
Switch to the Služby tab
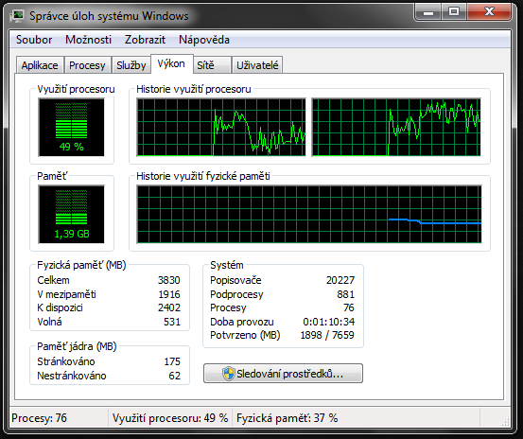tap(131, 65)
